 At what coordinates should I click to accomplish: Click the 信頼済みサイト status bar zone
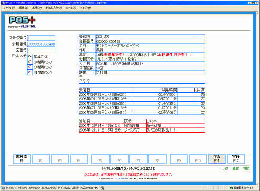tap(242, 188)
